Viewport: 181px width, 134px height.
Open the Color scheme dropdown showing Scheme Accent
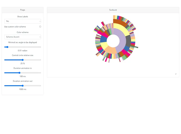pos(23,37)
